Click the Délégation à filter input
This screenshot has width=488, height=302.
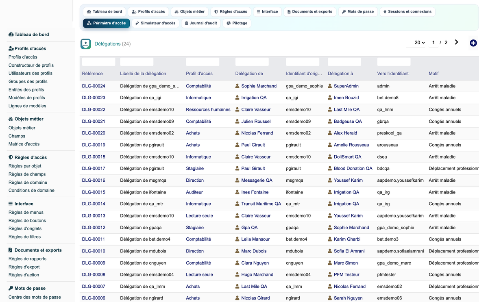344,62
